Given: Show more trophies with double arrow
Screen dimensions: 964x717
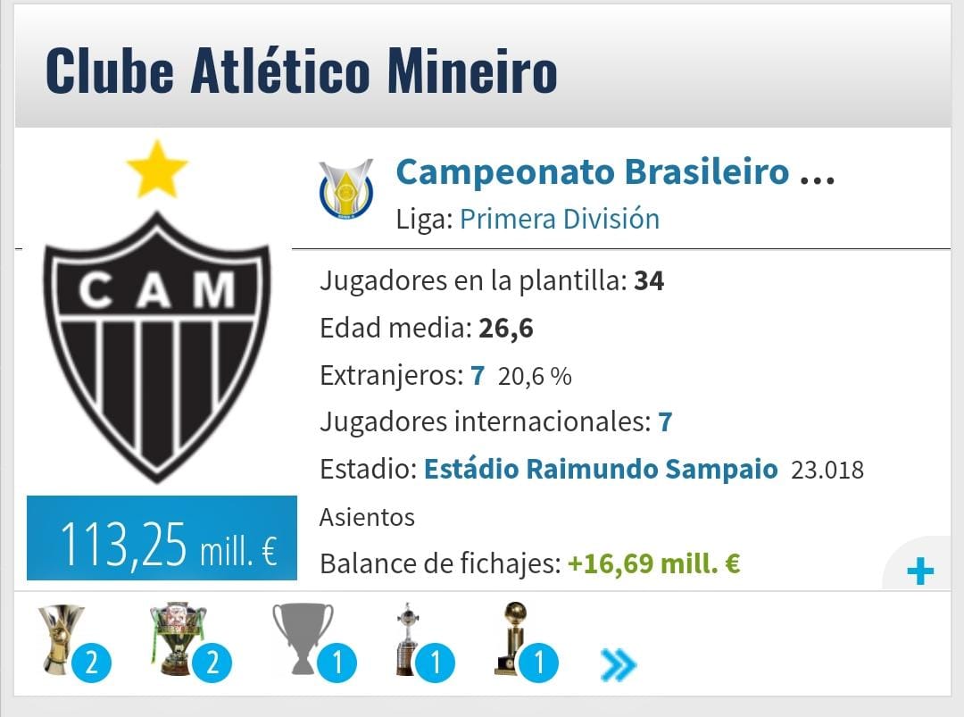Looking at the screenshot, I should coord(619,664).
